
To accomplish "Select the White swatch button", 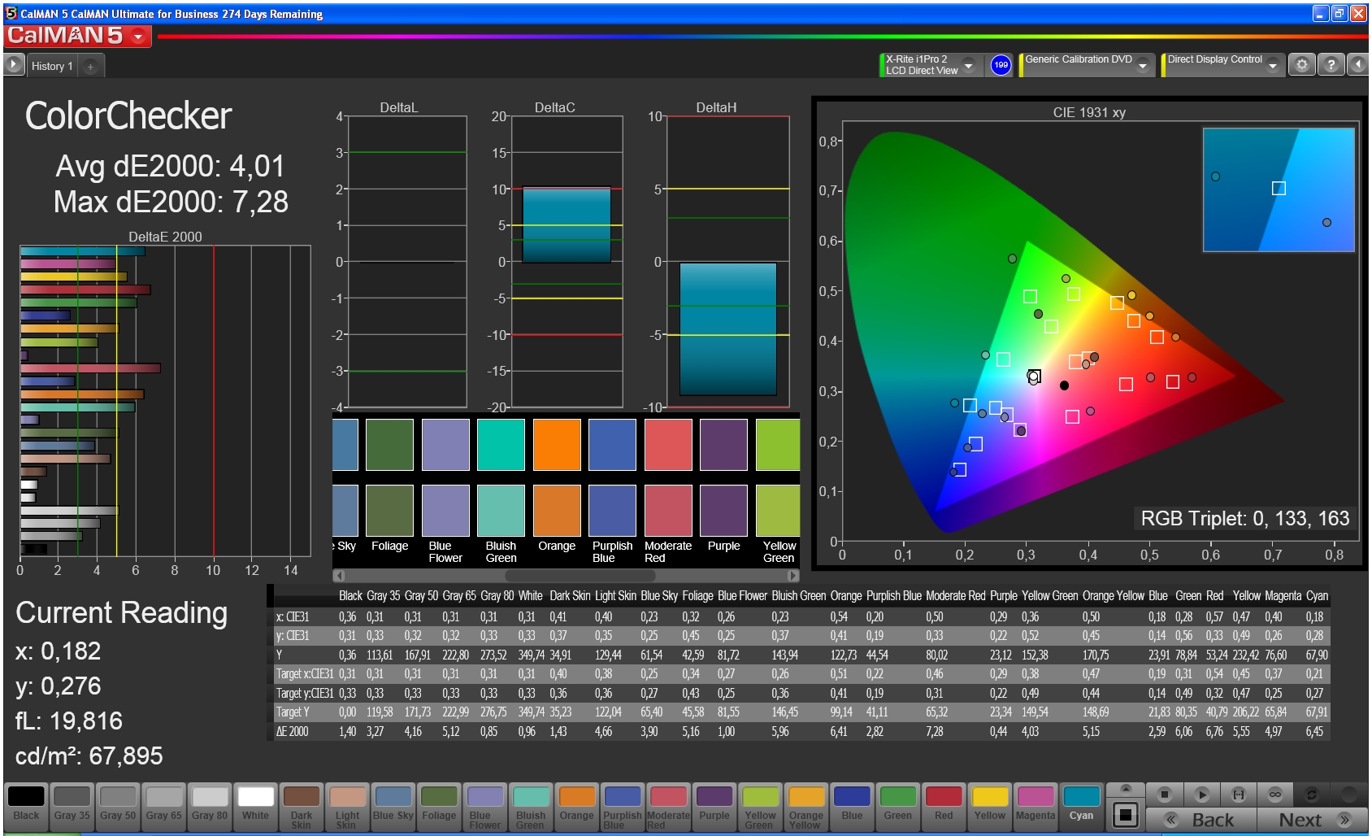I will tap(255, 806).
